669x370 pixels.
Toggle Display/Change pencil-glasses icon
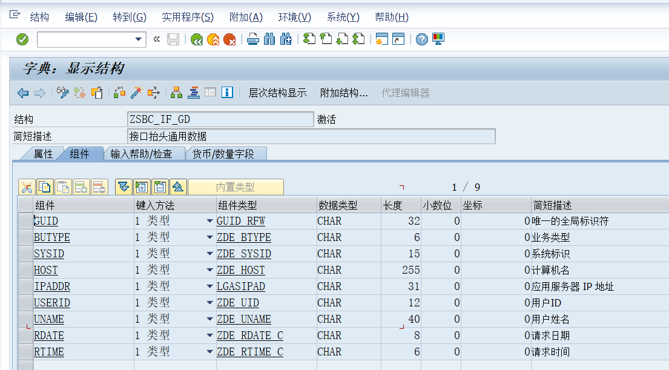pyautogui.click(x=63, y=93)
